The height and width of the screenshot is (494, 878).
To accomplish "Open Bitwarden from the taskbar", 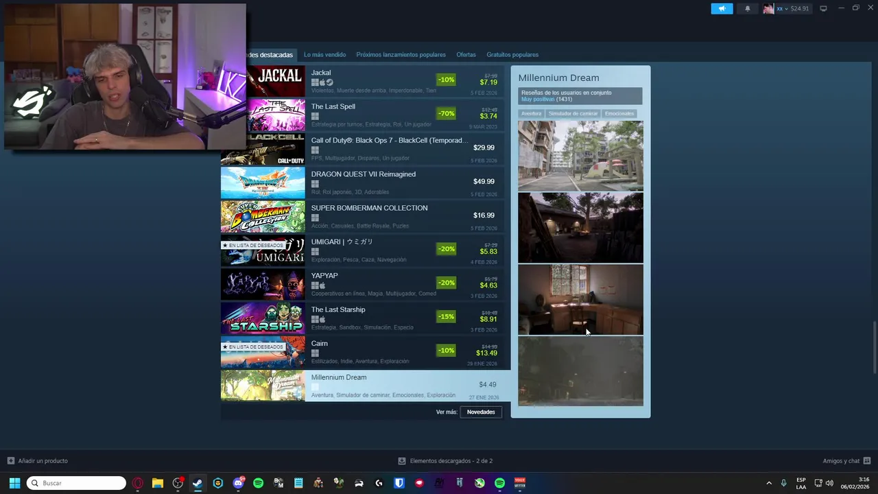I will (x=399, y=483).
